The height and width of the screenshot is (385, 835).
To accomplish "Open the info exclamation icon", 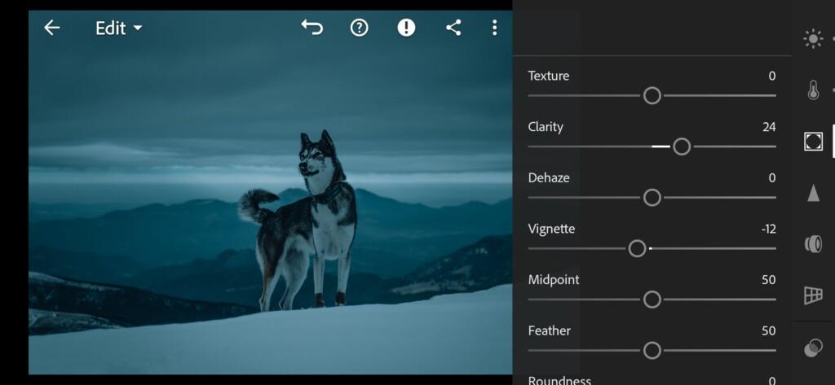I will point(406,28).
